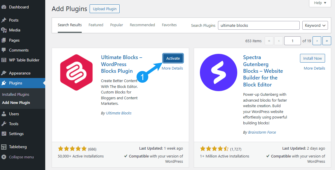Viewport: 335px width, 170px height.
Task: Click the Ultimate Blocks star rating
Action: pos(72,149)
